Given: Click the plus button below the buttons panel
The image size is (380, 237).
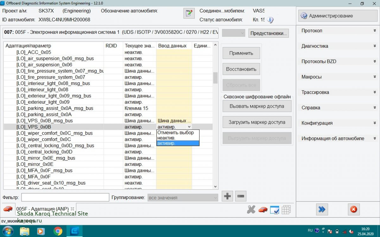Looking at the screenshot, I should click(x=227, y=196).
